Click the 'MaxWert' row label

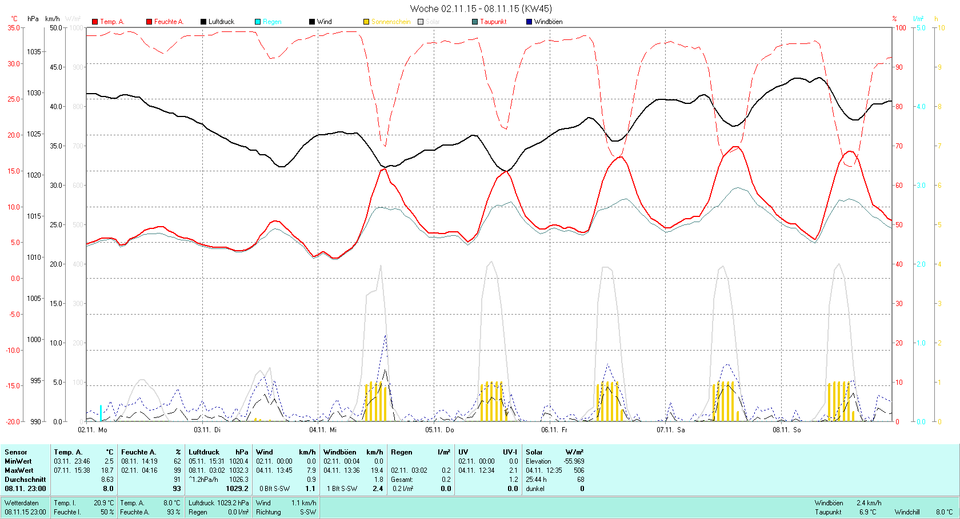coord(19,470)
